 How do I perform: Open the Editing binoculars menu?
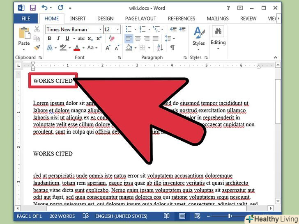click(218, 37)
